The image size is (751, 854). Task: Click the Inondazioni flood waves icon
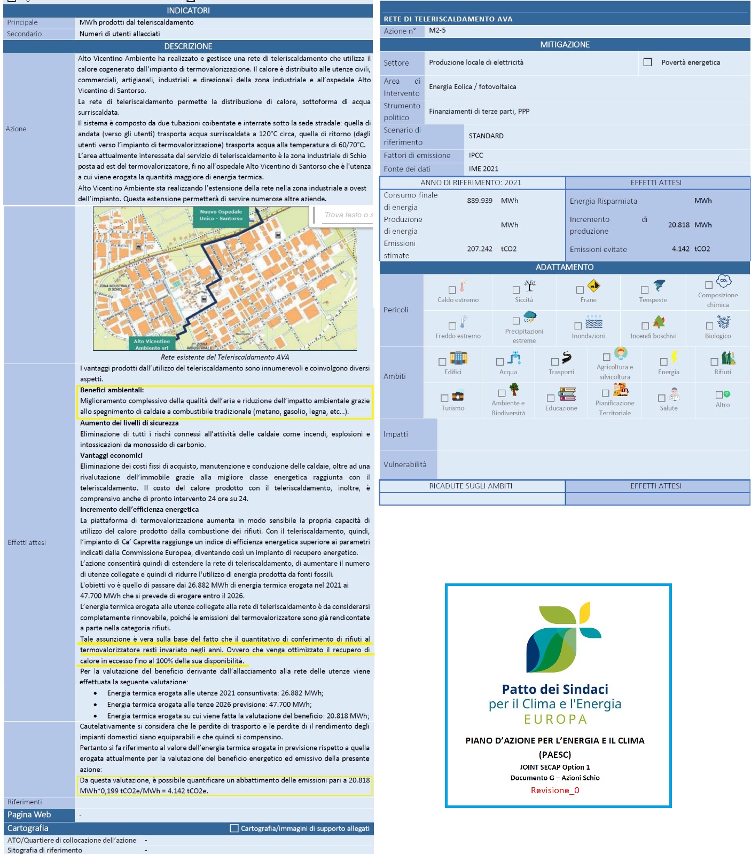[594, 322]
